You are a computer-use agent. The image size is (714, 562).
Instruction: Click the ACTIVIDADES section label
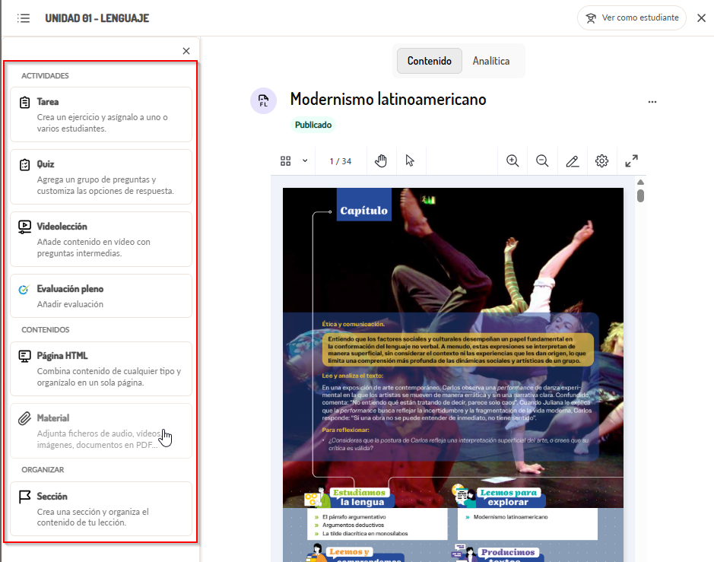tap(45, 75)
